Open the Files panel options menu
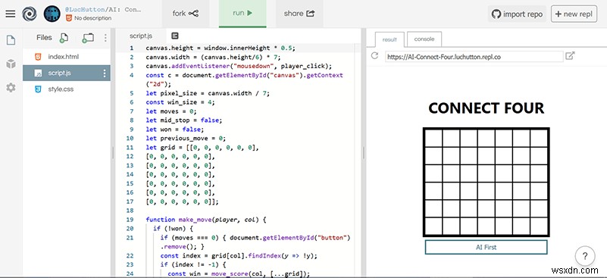 [x=105, y=38]
